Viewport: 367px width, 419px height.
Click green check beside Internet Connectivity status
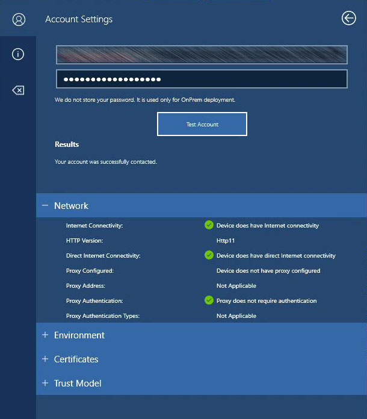point(209,225)
